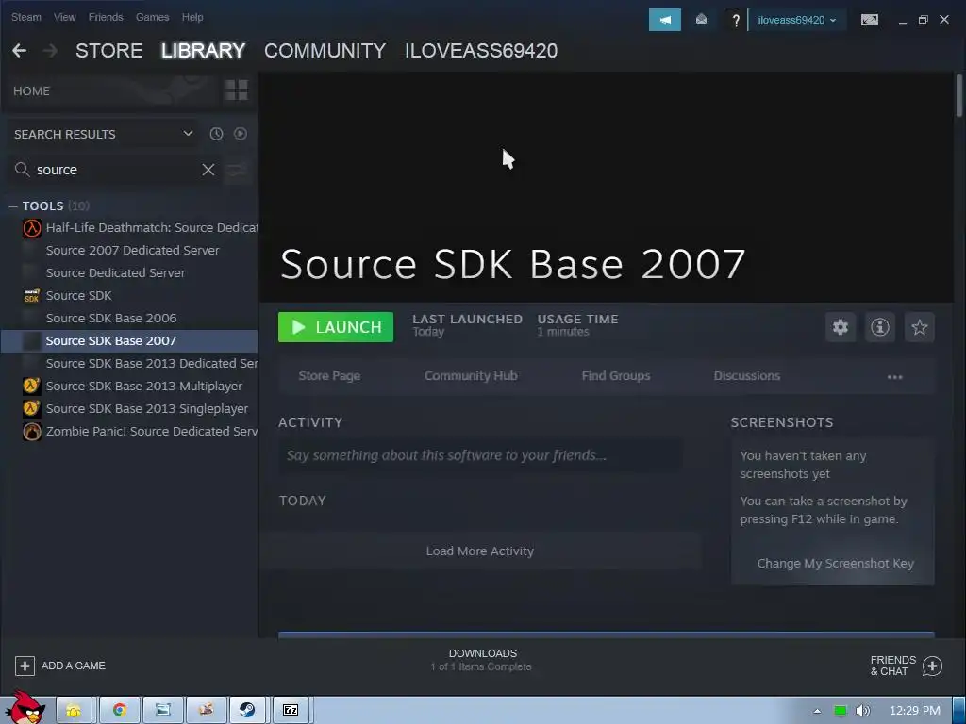Viewport: 966px width, 724px height.
Task: Open the Friends menu
Action: [106, 17]
